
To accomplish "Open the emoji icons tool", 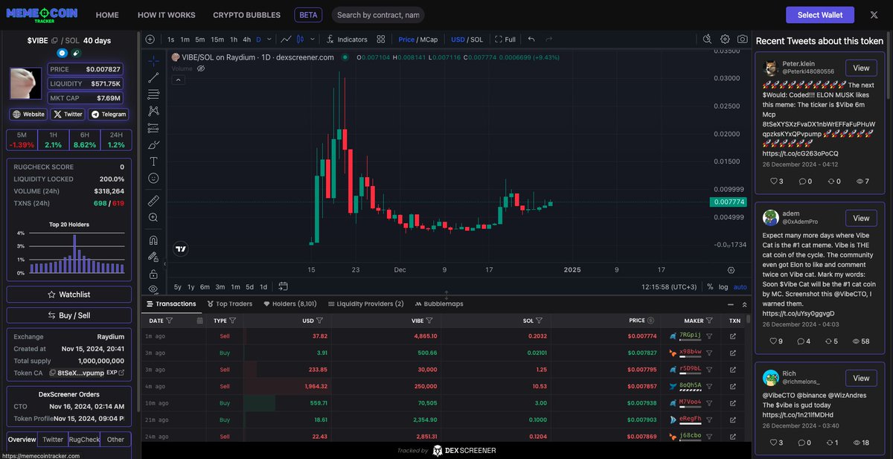I will point(153,178).
